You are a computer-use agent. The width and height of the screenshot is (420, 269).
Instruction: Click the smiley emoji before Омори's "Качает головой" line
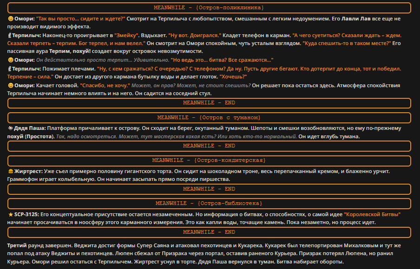(x=10, y=85)
